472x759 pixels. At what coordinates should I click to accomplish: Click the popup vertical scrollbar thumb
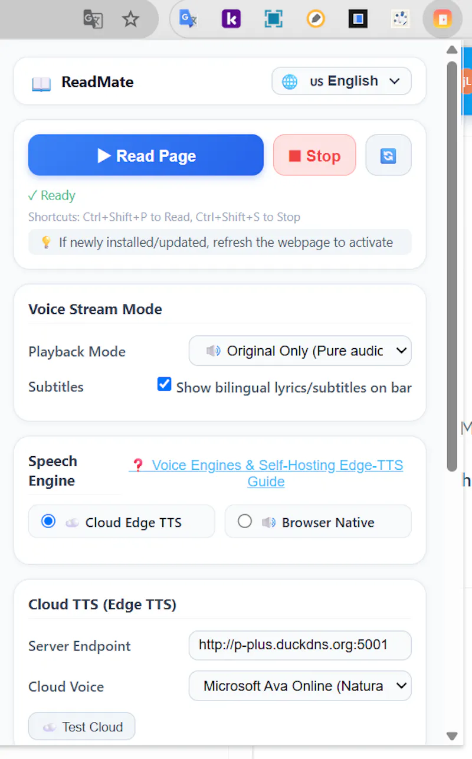click(x=452, y=266)
